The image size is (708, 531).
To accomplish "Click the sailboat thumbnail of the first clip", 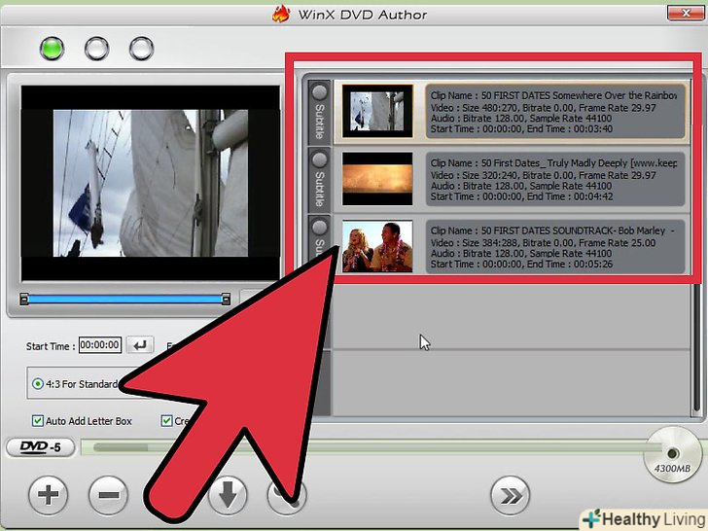I will pos(377,110).
